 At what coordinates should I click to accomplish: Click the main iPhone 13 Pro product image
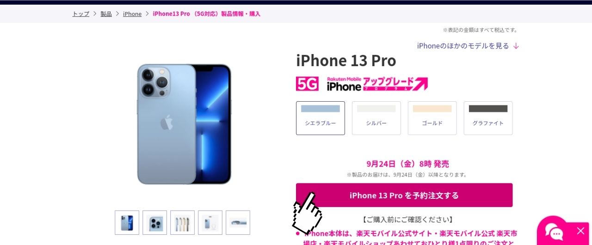[184, 124]
